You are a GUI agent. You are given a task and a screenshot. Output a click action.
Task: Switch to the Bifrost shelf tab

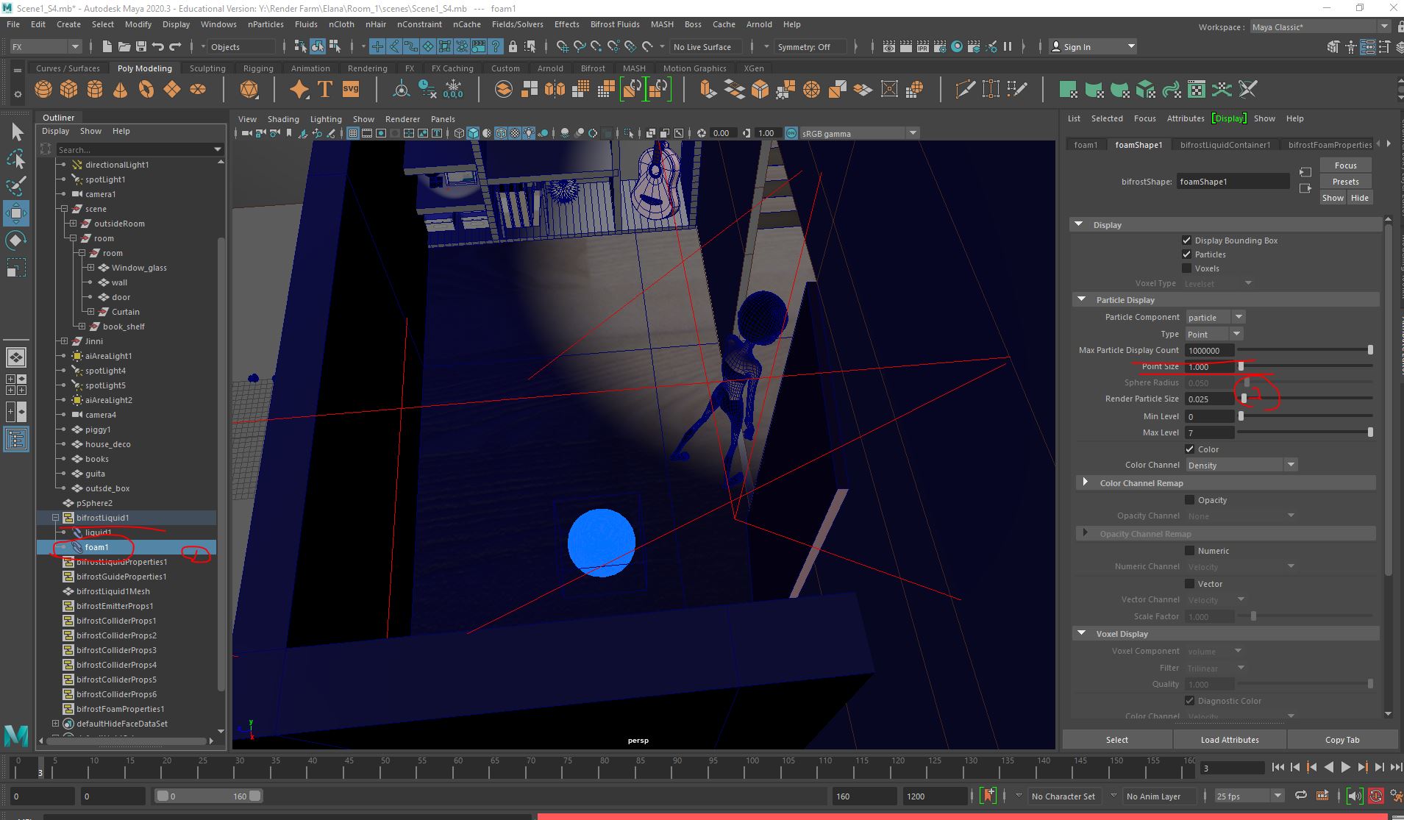pyautogui.click(x=593, y=68)
